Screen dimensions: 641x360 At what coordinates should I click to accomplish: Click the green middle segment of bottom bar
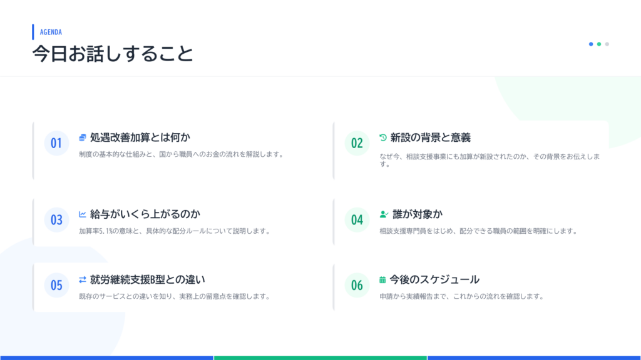pyautogui.click(x=320, y=357)
